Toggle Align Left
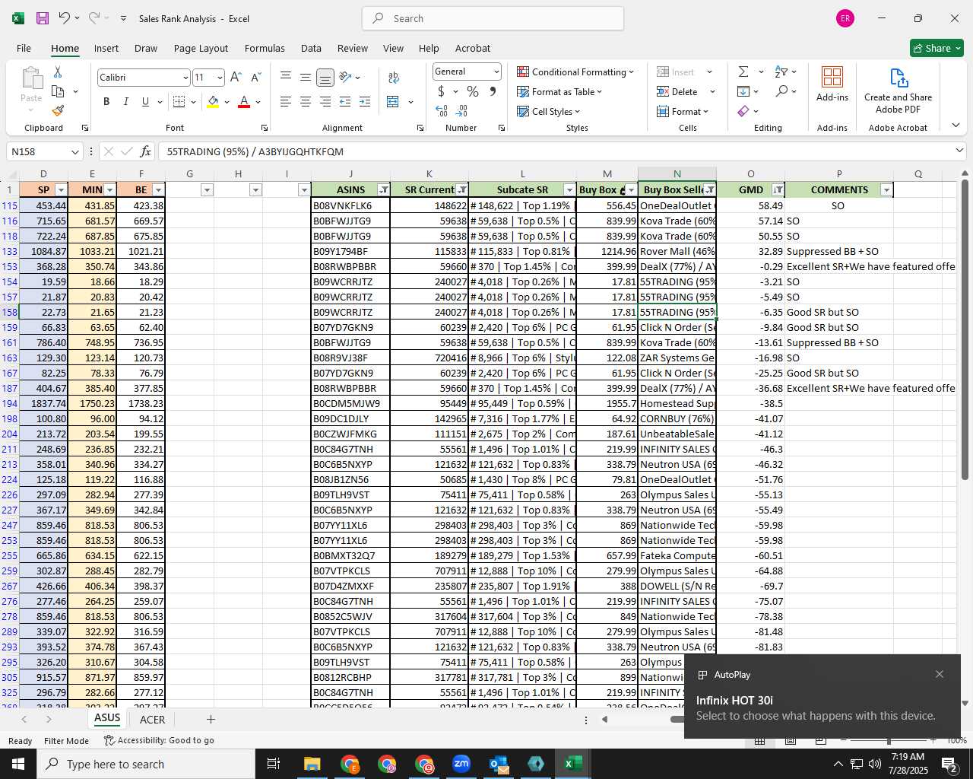 pyautogui.click(x=286, y=102)
